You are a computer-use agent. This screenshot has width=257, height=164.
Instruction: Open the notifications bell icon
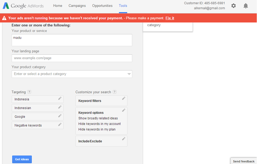pyautogui.click(x=245, y=6)
